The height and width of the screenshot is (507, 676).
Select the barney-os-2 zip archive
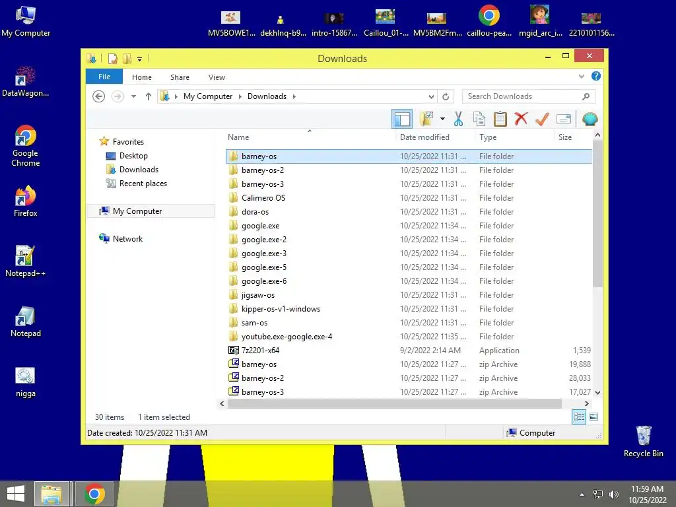(x=408, y=378)
